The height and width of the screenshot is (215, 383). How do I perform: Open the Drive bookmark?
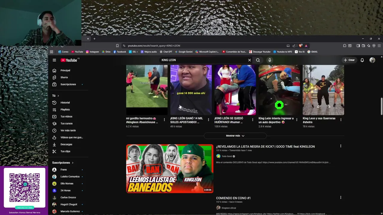[x=106, y=52]
